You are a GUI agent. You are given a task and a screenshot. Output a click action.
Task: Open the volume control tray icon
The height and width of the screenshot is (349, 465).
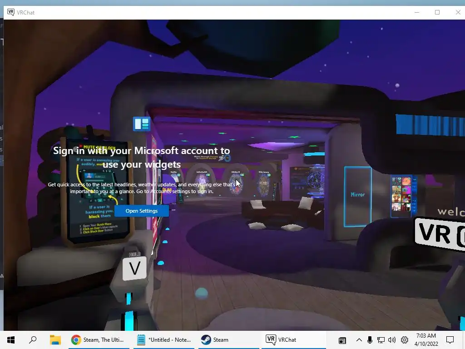[x=392, y=340]
